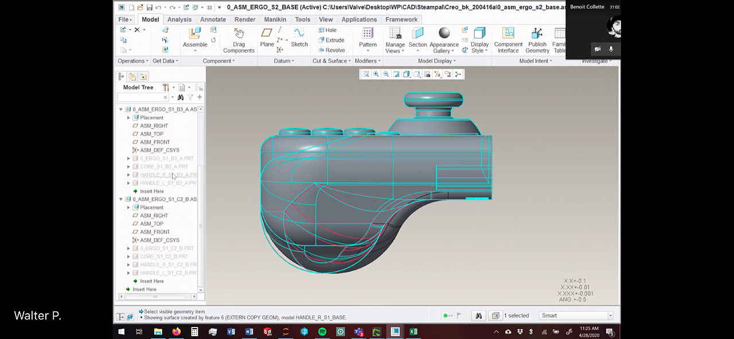Open the Sketch tool
The width and height of the screenshot is (734, 339).
(x=299, y=34)
